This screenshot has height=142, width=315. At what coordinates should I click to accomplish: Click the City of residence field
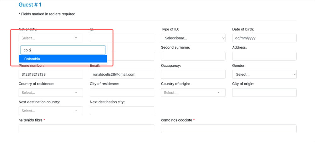[122, 93]
